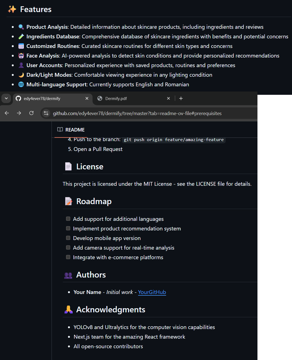Tick 'Add camera support for real-time analysis'
The height and width of the screenshot is (360, 292).
pyautogui.click(x=68, y=247)
